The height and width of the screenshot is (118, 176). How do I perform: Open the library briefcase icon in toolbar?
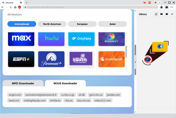(167, 7)
